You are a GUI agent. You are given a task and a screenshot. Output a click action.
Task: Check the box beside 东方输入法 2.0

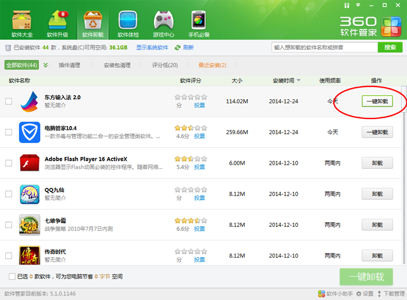(9, 101)
